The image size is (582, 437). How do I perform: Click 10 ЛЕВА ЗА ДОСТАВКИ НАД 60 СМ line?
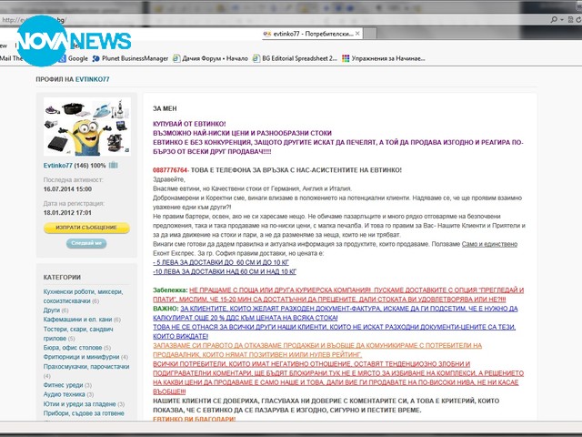[225, 271]
